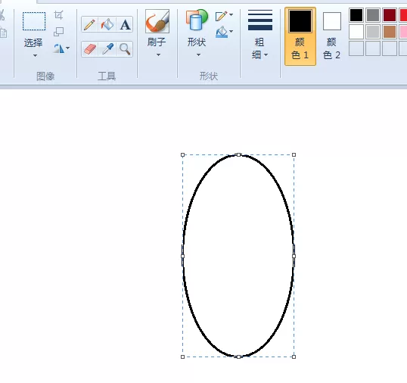Click the ellipse top-middle resize handle
The image size is (407, 383).
[x=238, y=154]
